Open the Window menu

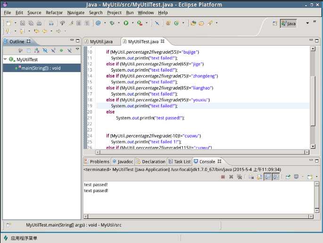click(146, 13)
